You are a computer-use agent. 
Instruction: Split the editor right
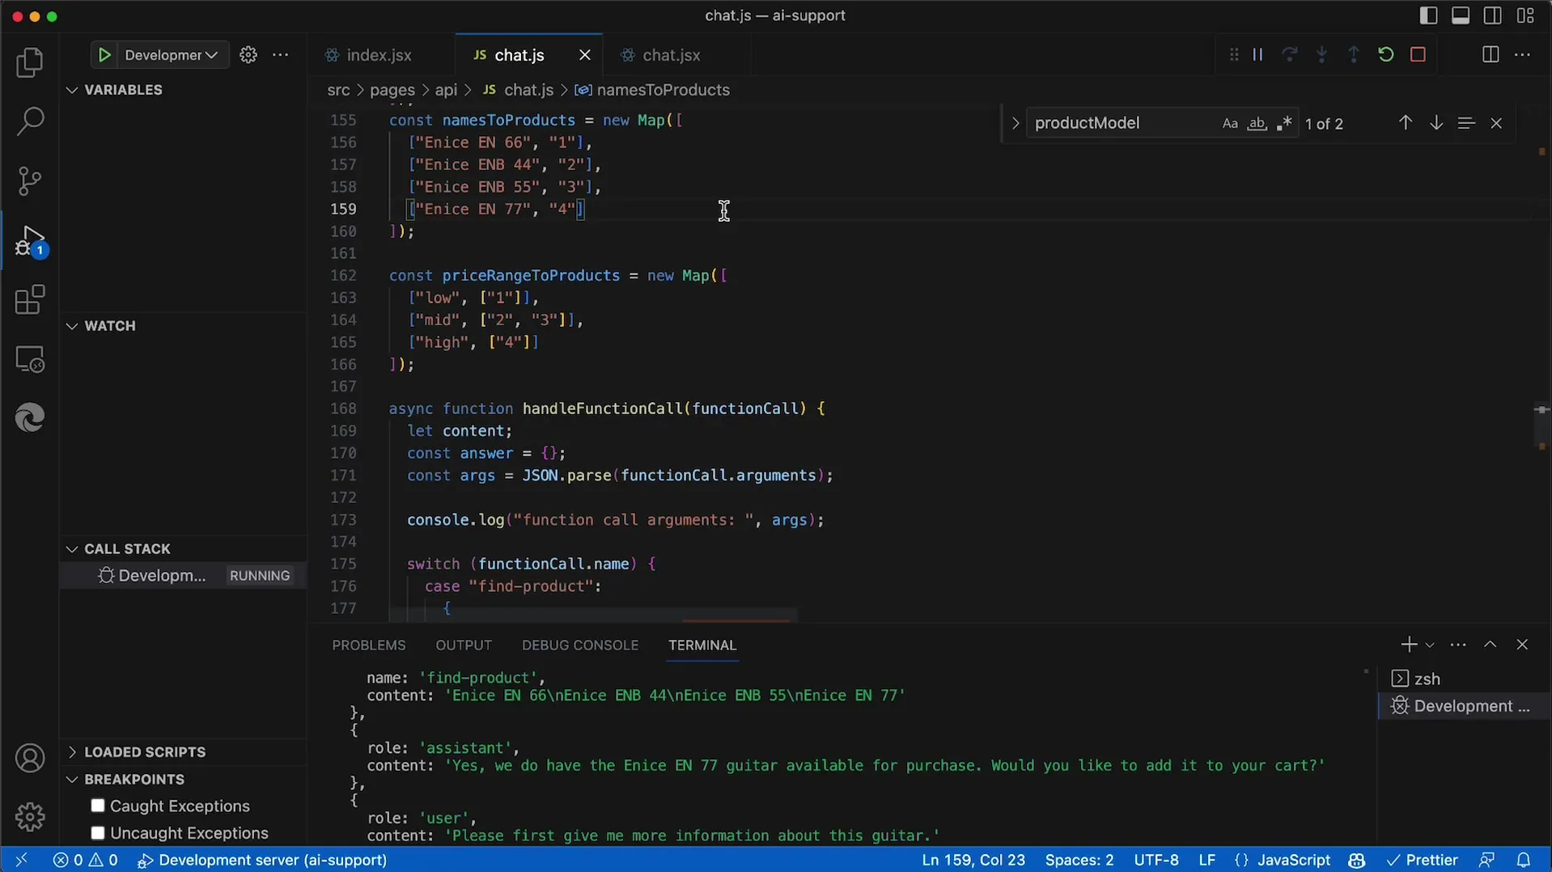[1491, 54]
